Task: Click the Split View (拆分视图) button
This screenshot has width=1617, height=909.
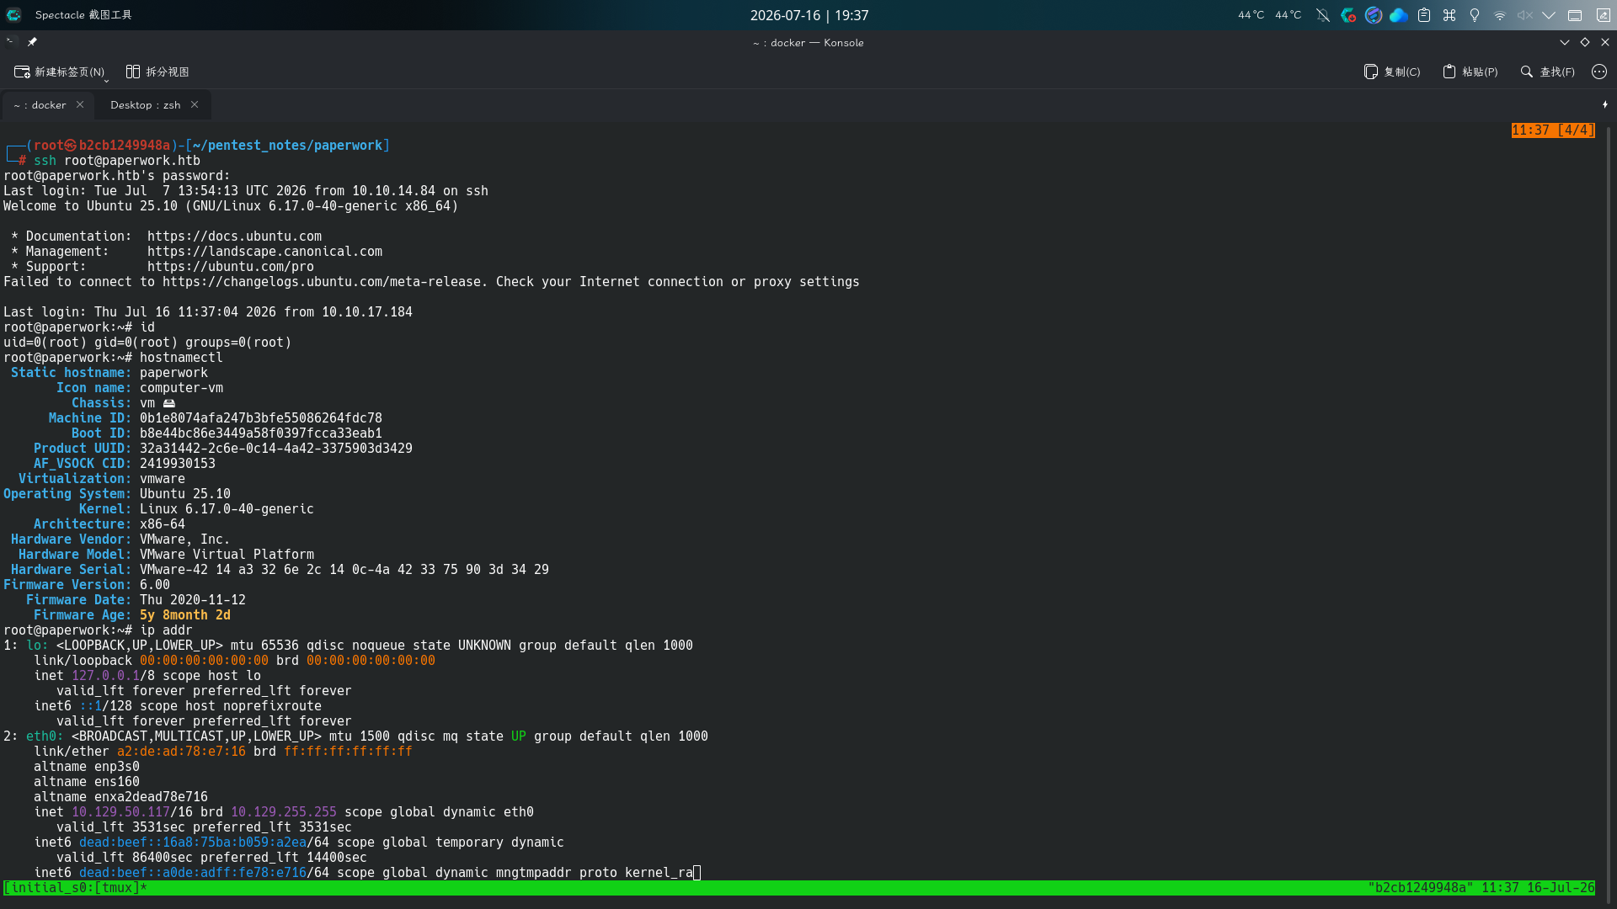Action: pos(157,72)
